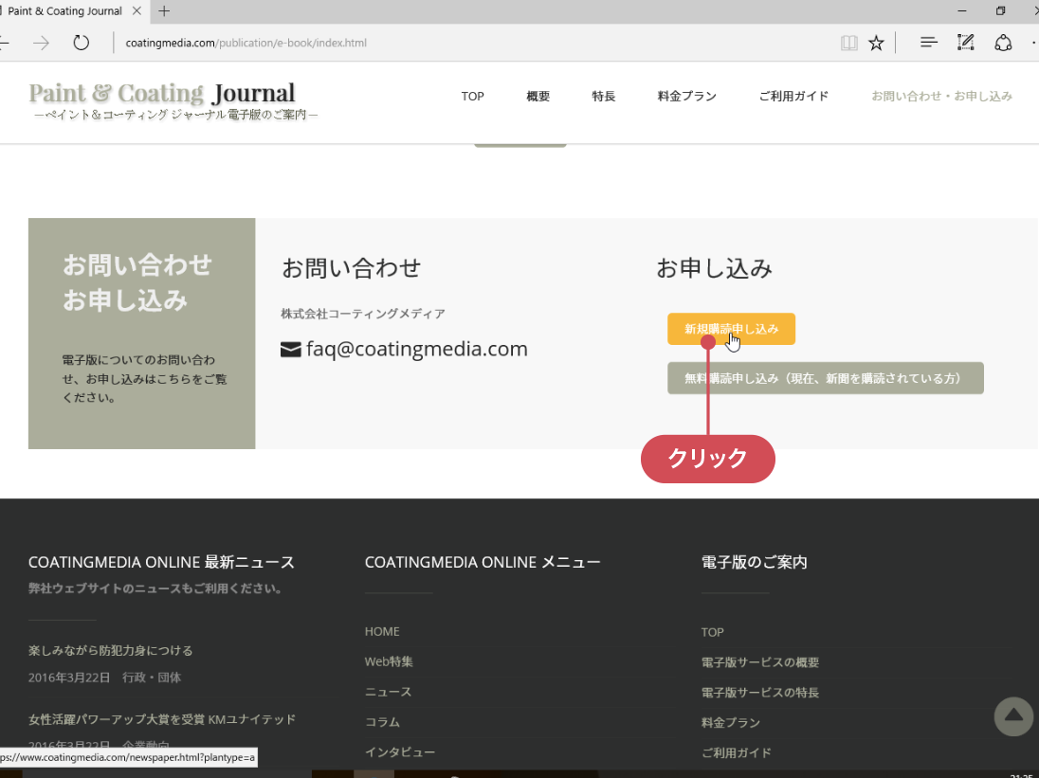The height and width of the screenshot is (778, 1039).
Task: Open 電子版サービスの概要 footer link
Action: [x=759, y=662]
